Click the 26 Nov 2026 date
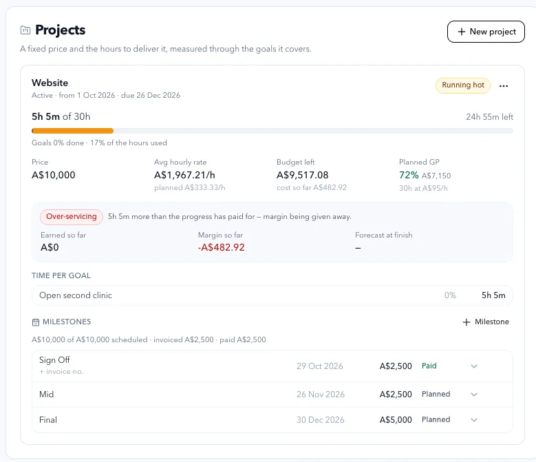Screen dimensions: 536x462 pos(321,395)
